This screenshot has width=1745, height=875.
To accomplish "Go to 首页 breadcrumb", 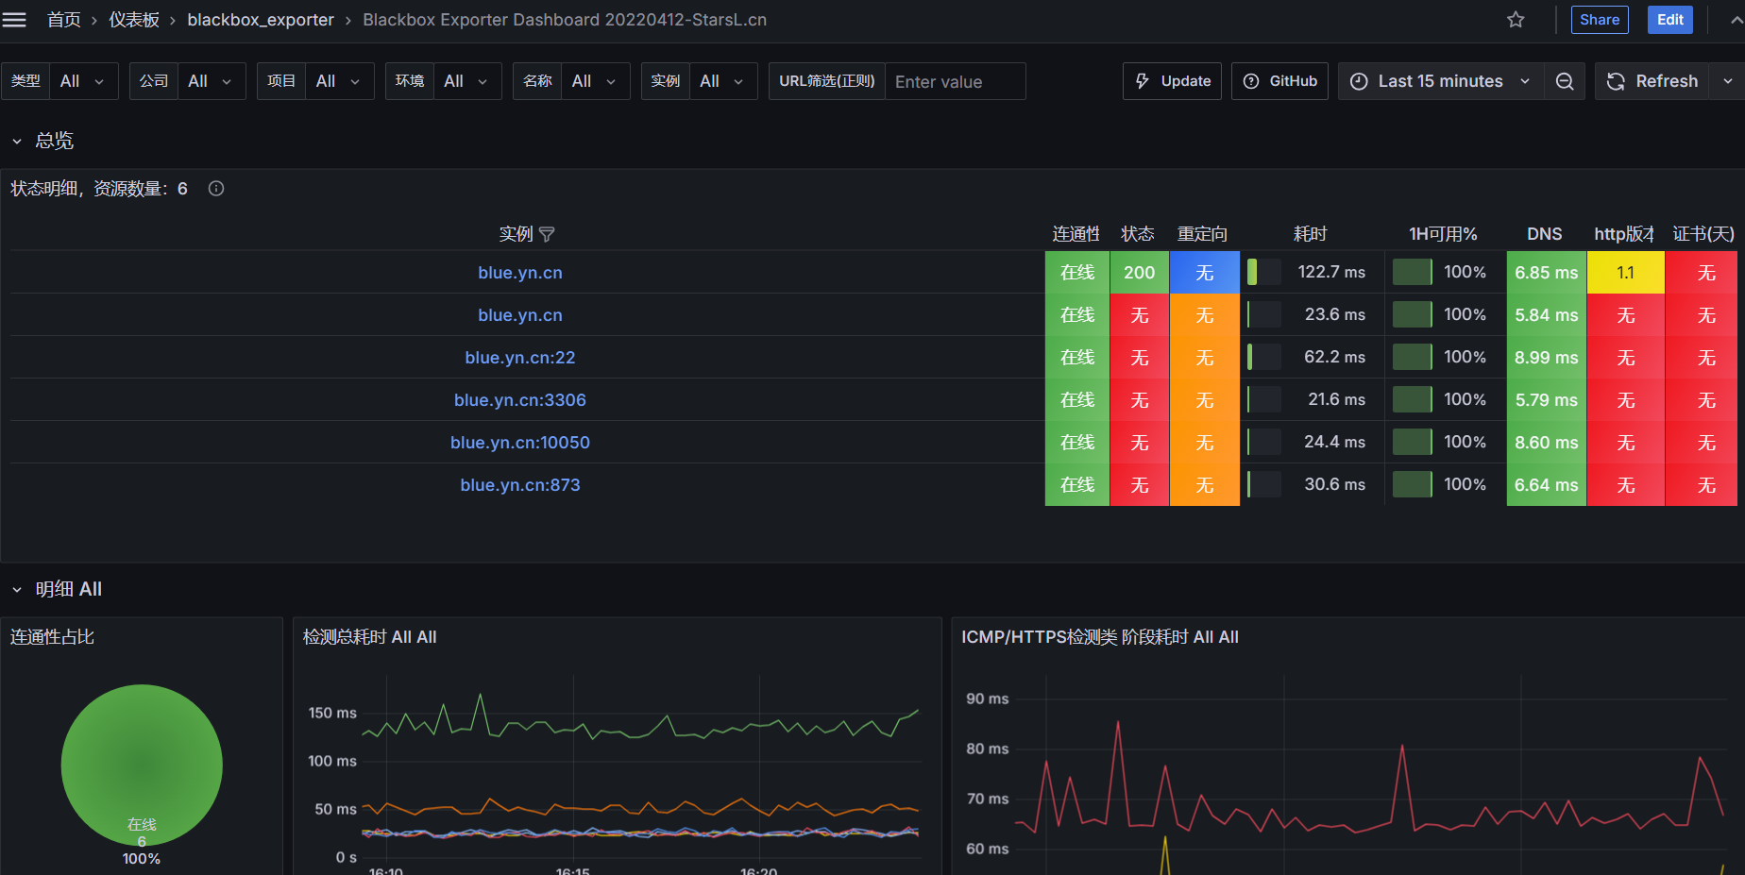I will coord(64,20).
